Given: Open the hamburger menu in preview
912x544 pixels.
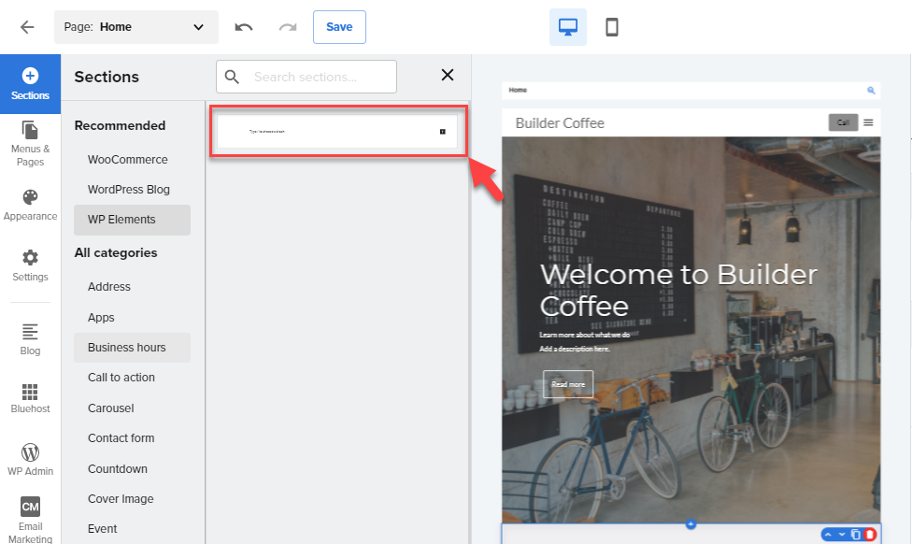Looking at the screenshot, I should [x=868, y=122].
